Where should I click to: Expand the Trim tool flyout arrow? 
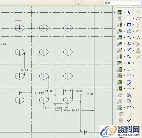coord(134,108)
